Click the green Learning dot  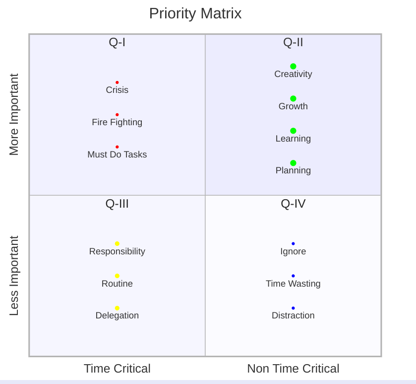click(x=293, y=131)
